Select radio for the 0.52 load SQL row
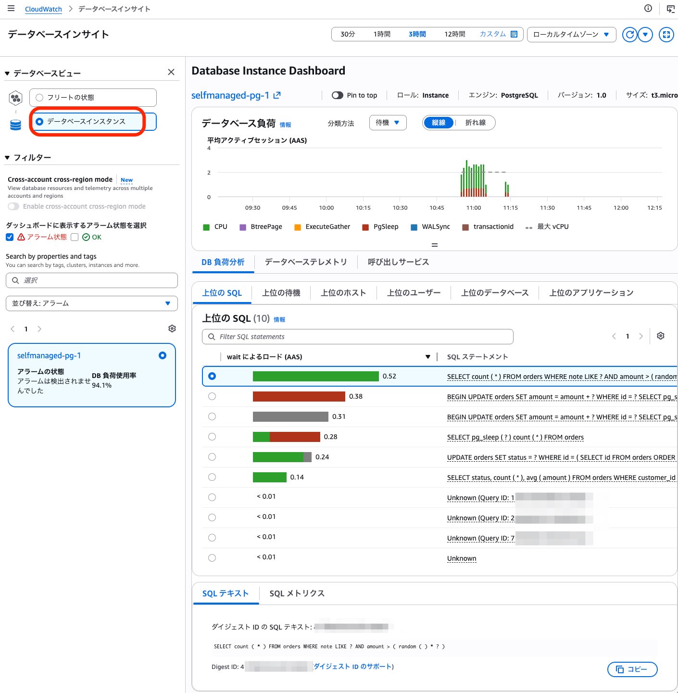This screenshot has height=693, width=678. (212, 376)
